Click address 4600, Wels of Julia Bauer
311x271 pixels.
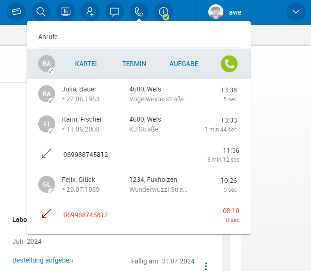[145, 89]
